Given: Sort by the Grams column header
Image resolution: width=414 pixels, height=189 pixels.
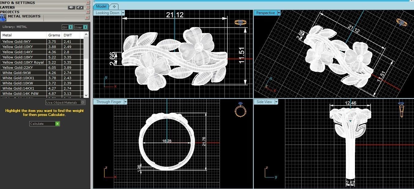Looking at the screenshot, I should 54,35.
